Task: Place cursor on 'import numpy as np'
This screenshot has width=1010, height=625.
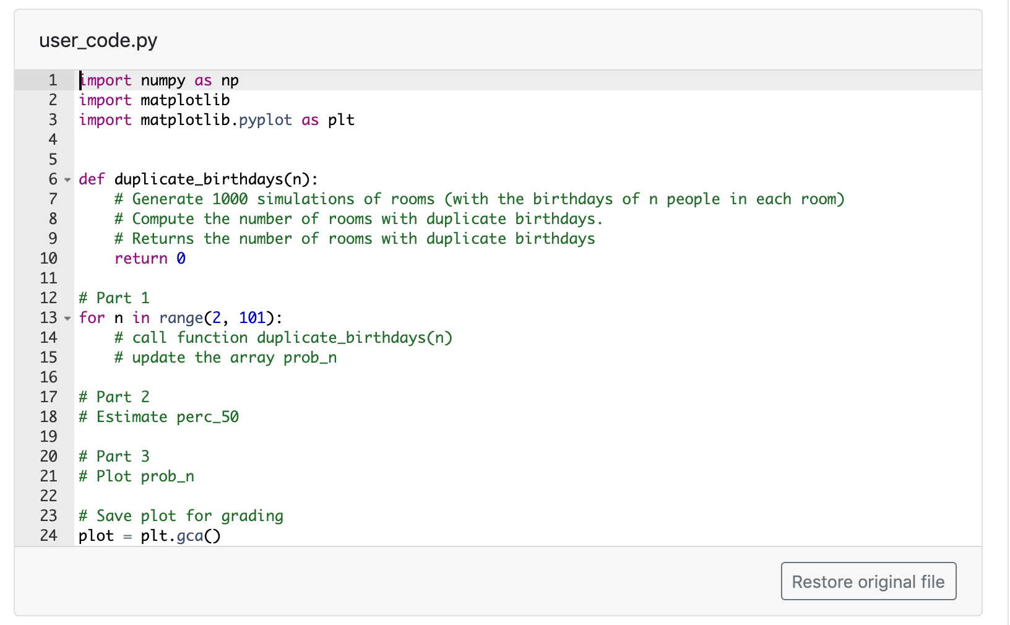Action: pos(159,80)
